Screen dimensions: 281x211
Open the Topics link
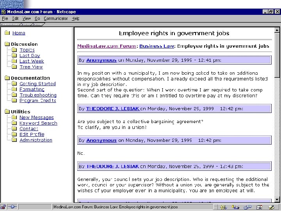coord(27,50)
